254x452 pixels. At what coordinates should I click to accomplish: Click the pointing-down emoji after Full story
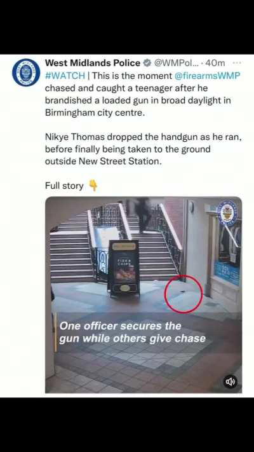point(93,186)
